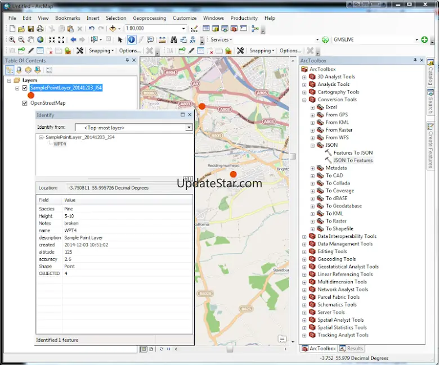Open the Table Of Contents window icon
439x365 pixels.
click(206, 29)
